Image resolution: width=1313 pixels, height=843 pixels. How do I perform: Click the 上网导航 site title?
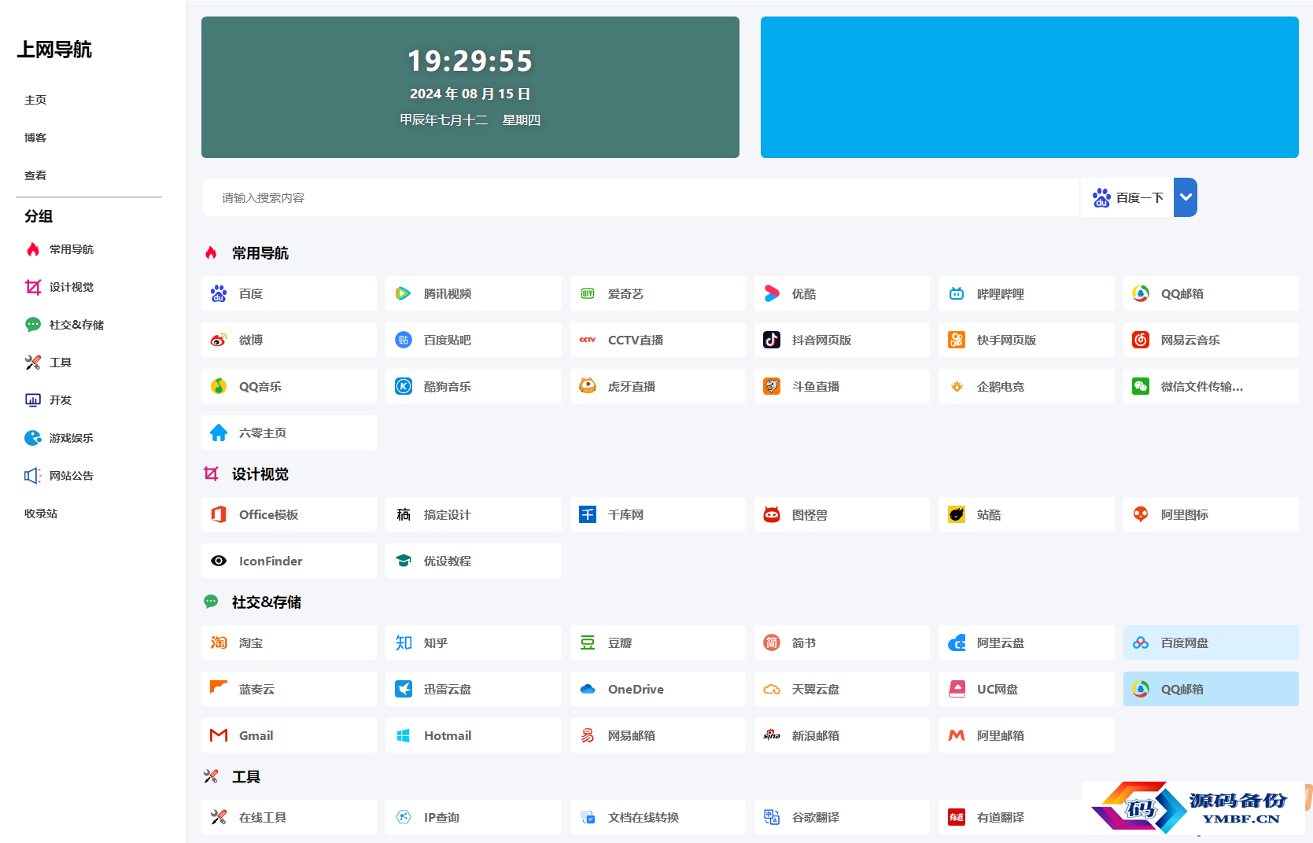tap(54, 50)
